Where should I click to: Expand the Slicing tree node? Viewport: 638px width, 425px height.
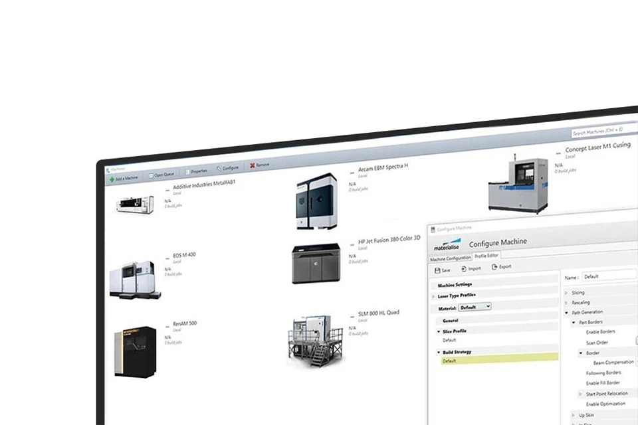click(x=566, y=293)
